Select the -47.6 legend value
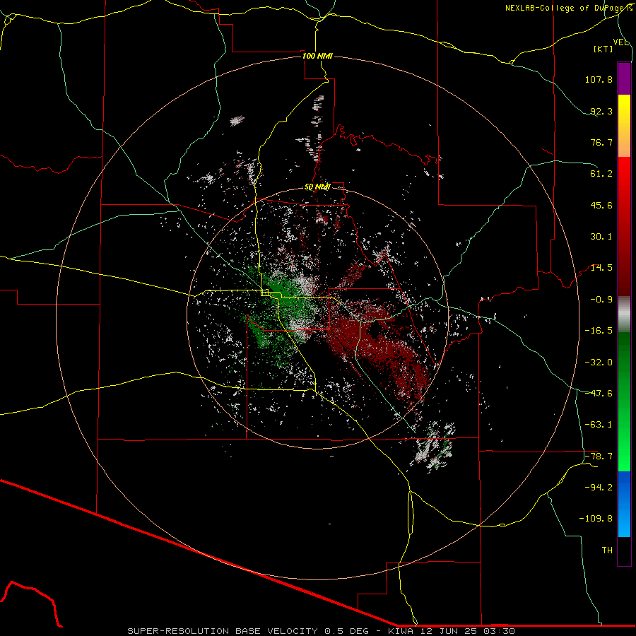Image resolution: width=636 pixels, height=636 pixels. (599, 394)
